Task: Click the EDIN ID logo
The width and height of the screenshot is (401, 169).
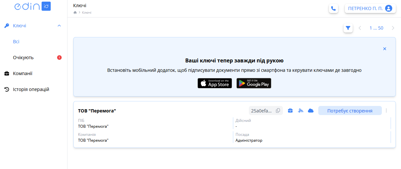Action: pos(33,6)
